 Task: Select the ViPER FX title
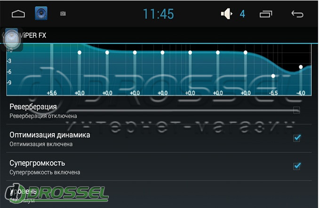click(33, 36)
